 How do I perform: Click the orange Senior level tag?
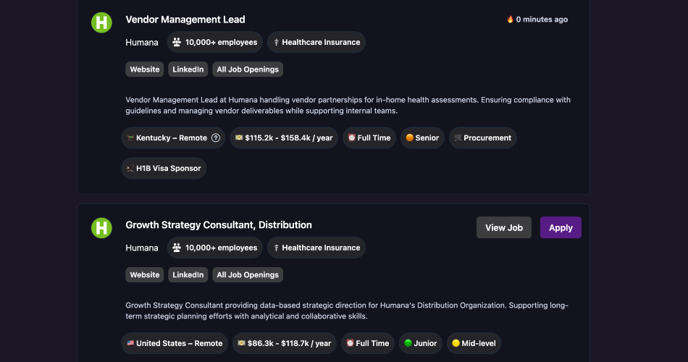pos(422,138)
